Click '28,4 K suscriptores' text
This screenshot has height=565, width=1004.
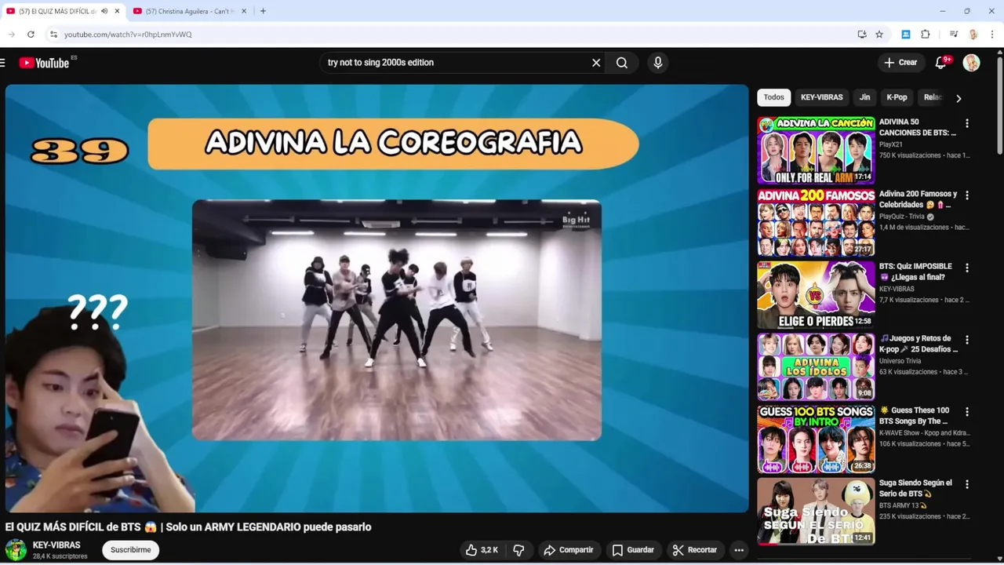(x=60, y=556)
